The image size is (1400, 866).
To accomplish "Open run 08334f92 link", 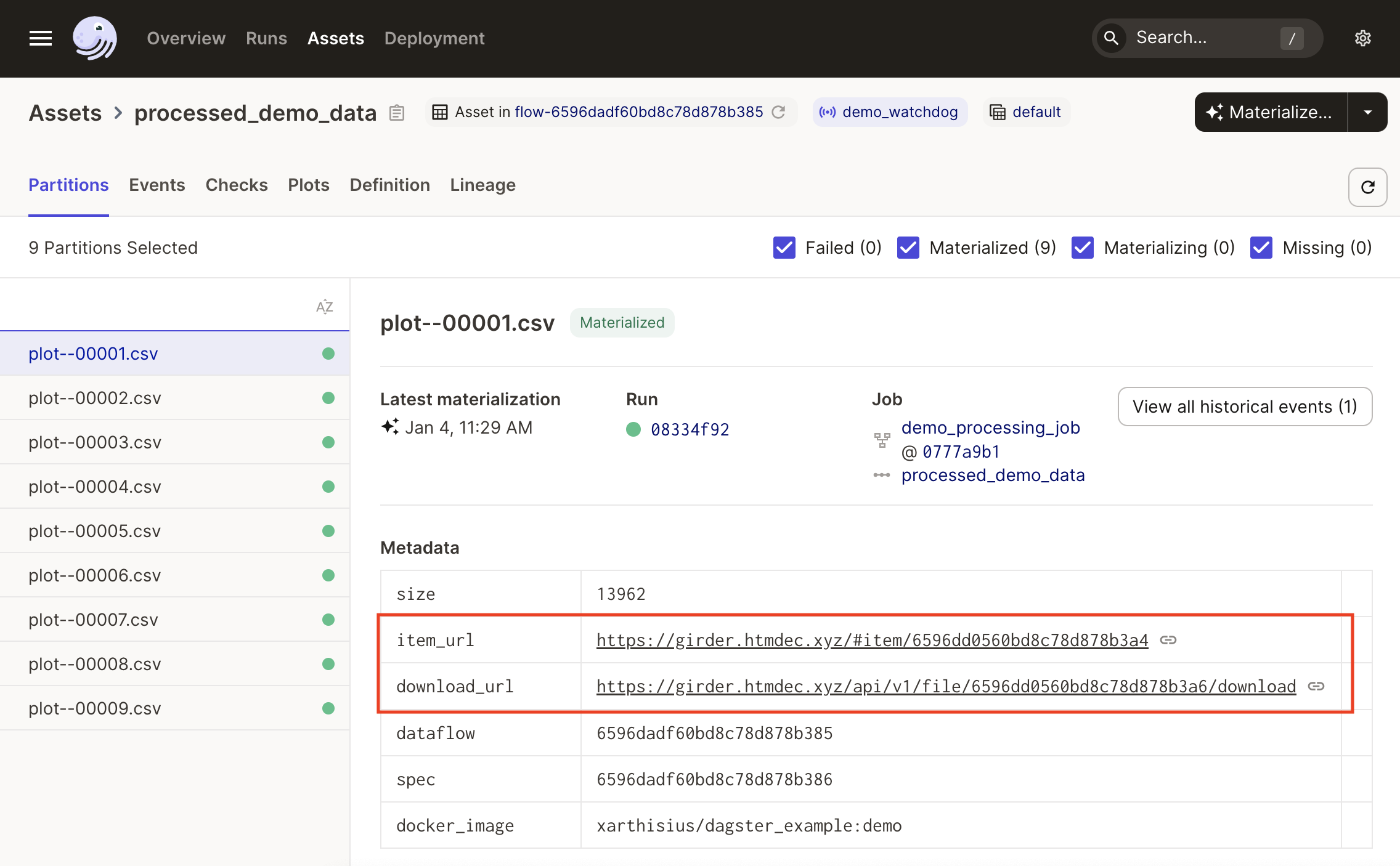I will [x=690, y=429].
